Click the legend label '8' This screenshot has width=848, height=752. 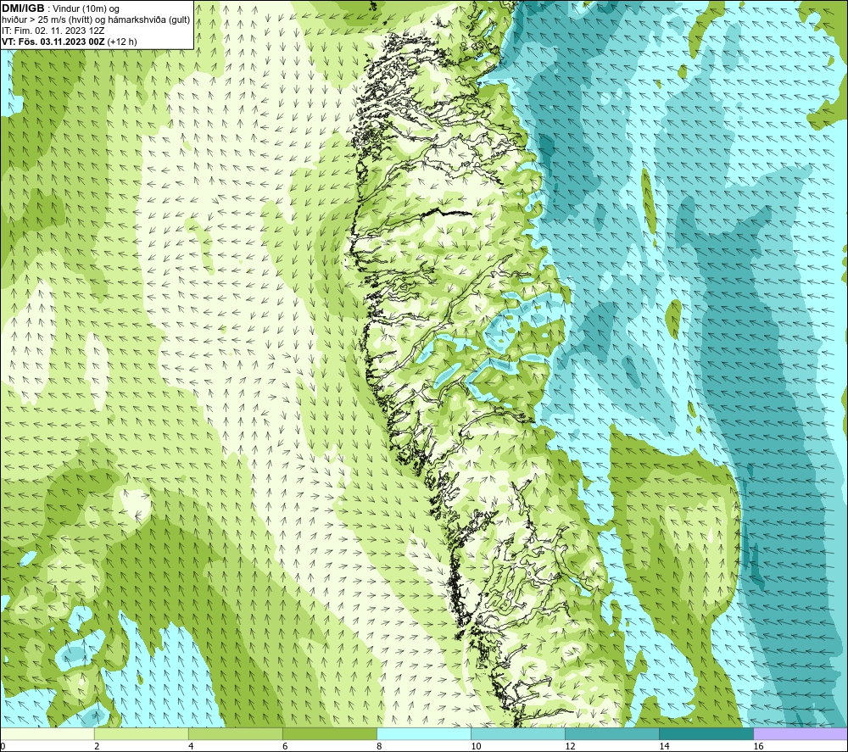pos(378,747)
